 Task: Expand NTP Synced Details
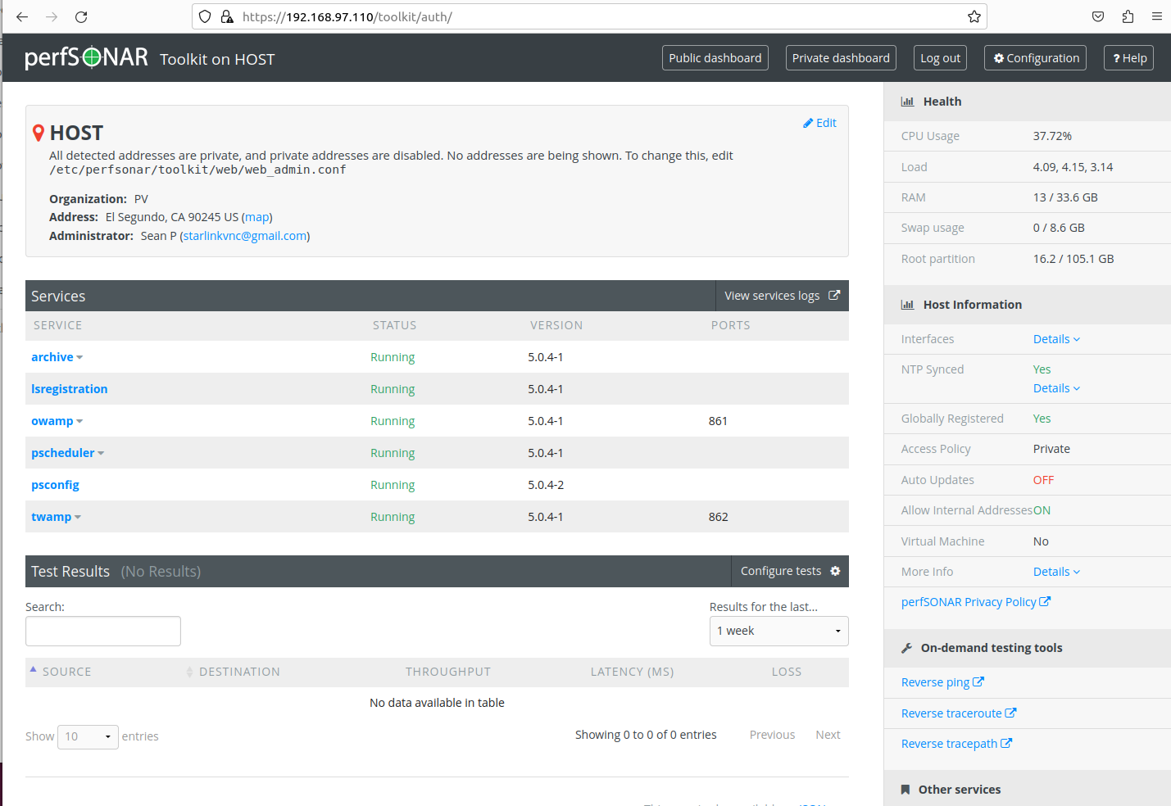click(x=1056, y=388)
